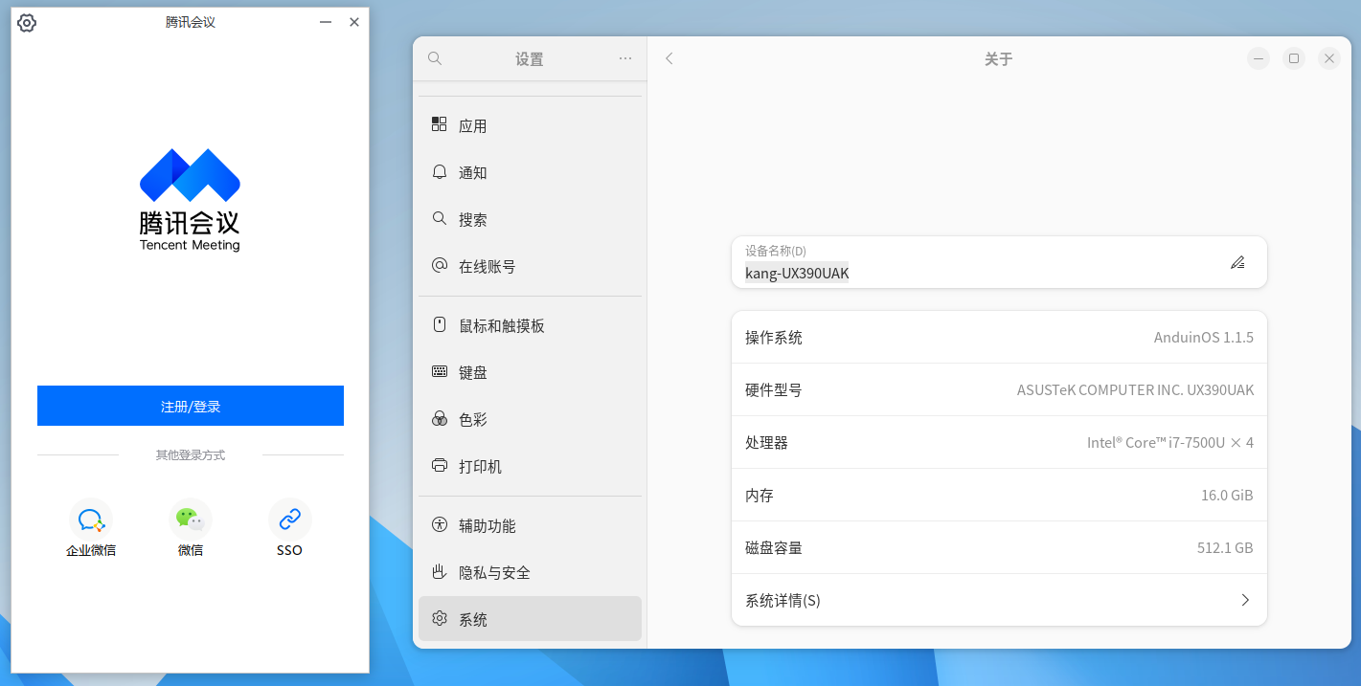1361x686 pixels.
Task: Edit device name with pencil icon
Action: point(1237,262)
